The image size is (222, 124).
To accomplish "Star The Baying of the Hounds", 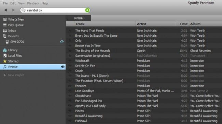I will [70, 50].
